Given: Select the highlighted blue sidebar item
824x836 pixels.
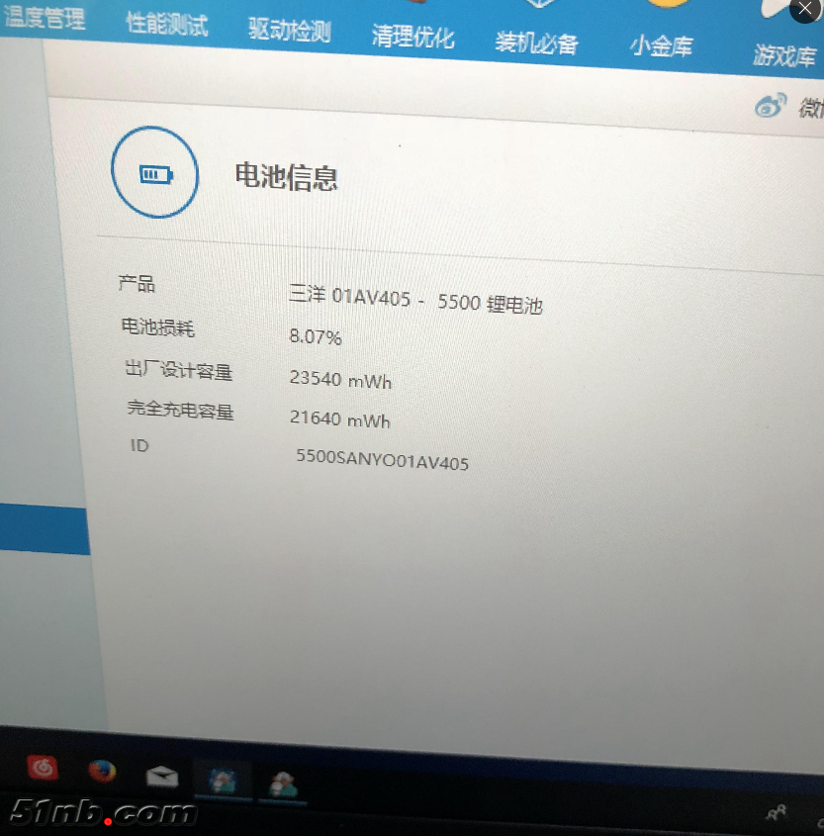Looking at the screenshot, I should pyautogui.click(x=44, y=529).
